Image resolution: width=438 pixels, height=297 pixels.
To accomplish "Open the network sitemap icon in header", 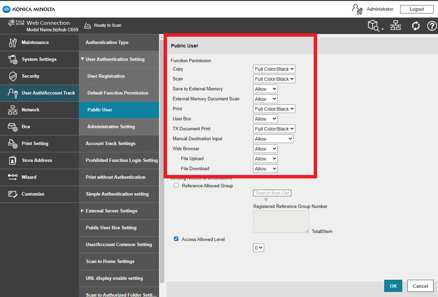I will click(x=396, y=26).
